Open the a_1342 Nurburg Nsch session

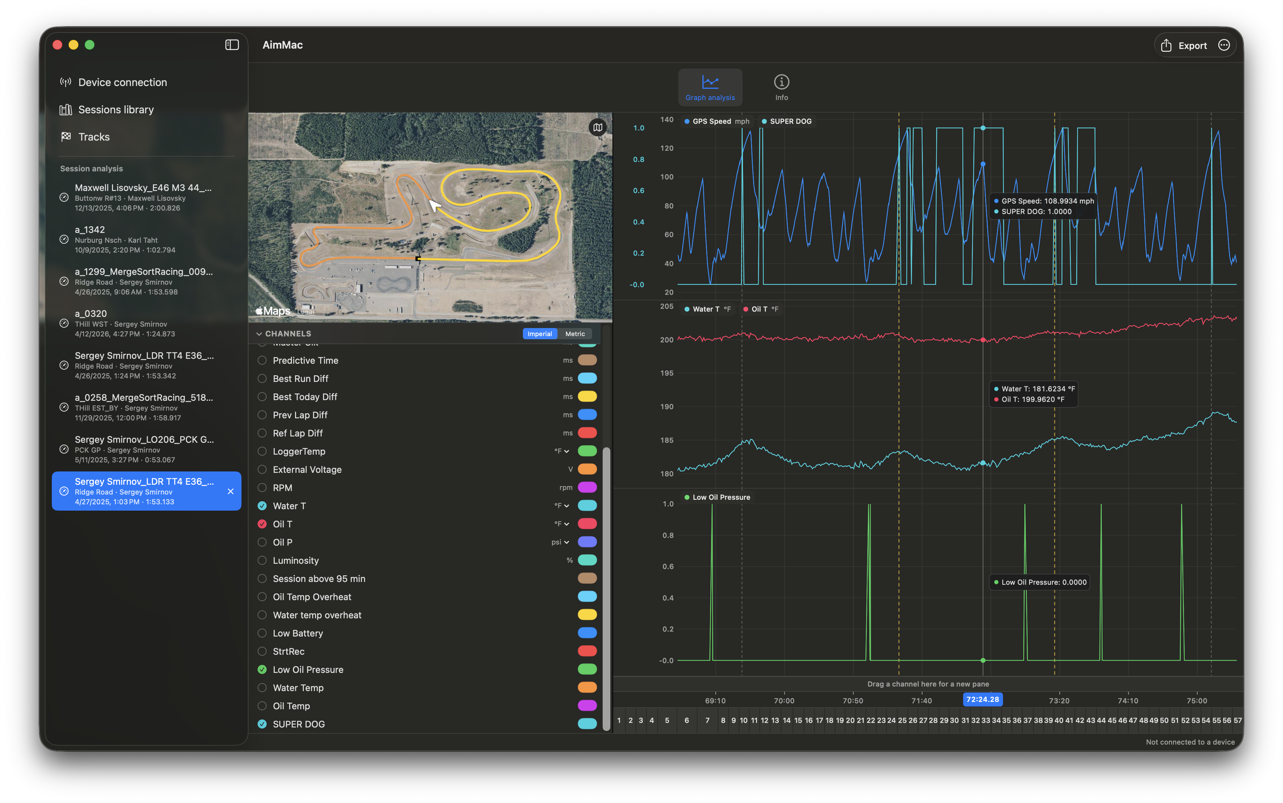(x=147, y=240)
